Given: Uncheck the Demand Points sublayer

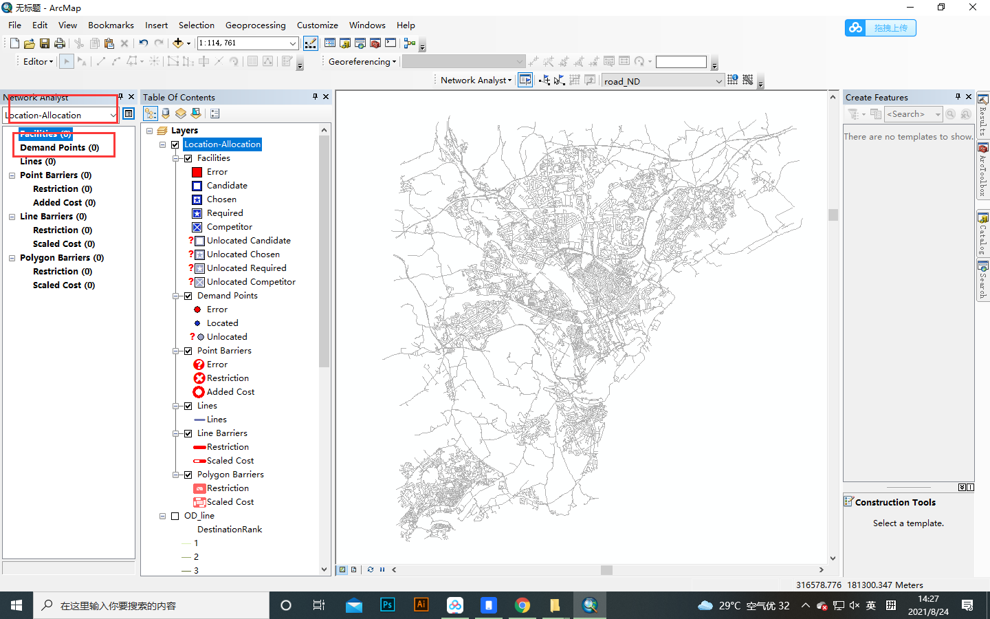Looking at the screenshot, I should pyautogui.click(x=188, y=296).
